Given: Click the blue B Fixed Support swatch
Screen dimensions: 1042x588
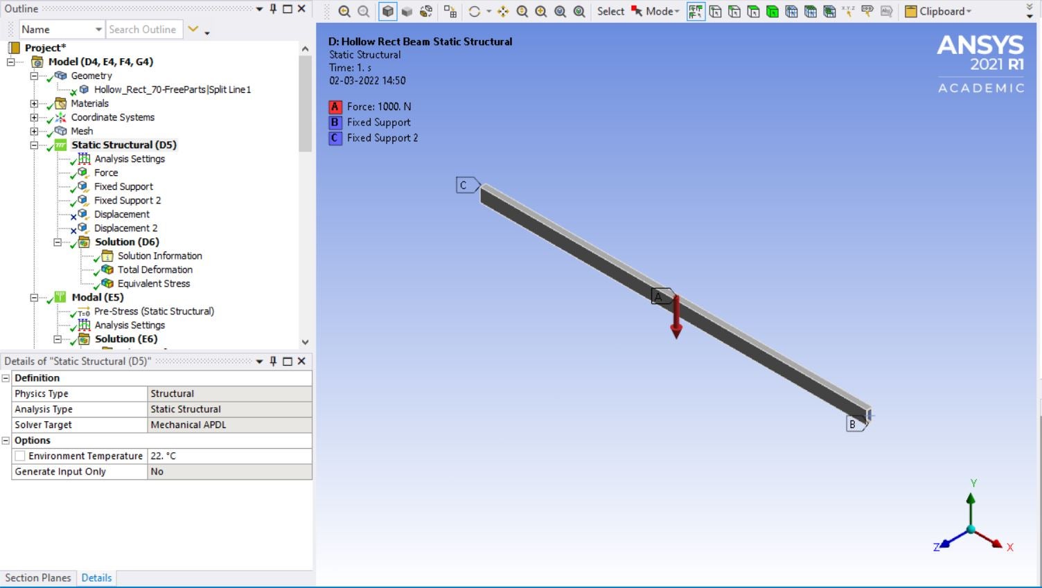Looking at the screenshot, I should point(335,123).
